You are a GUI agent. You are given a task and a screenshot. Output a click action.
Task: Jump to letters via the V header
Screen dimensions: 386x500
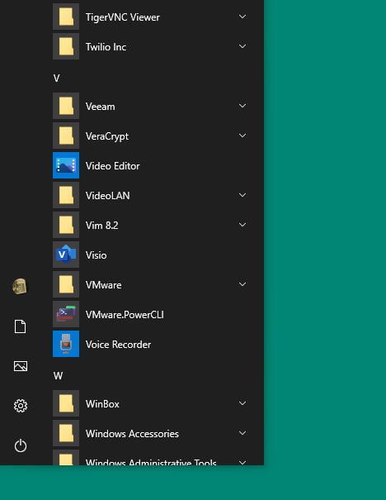pos(56,79)
